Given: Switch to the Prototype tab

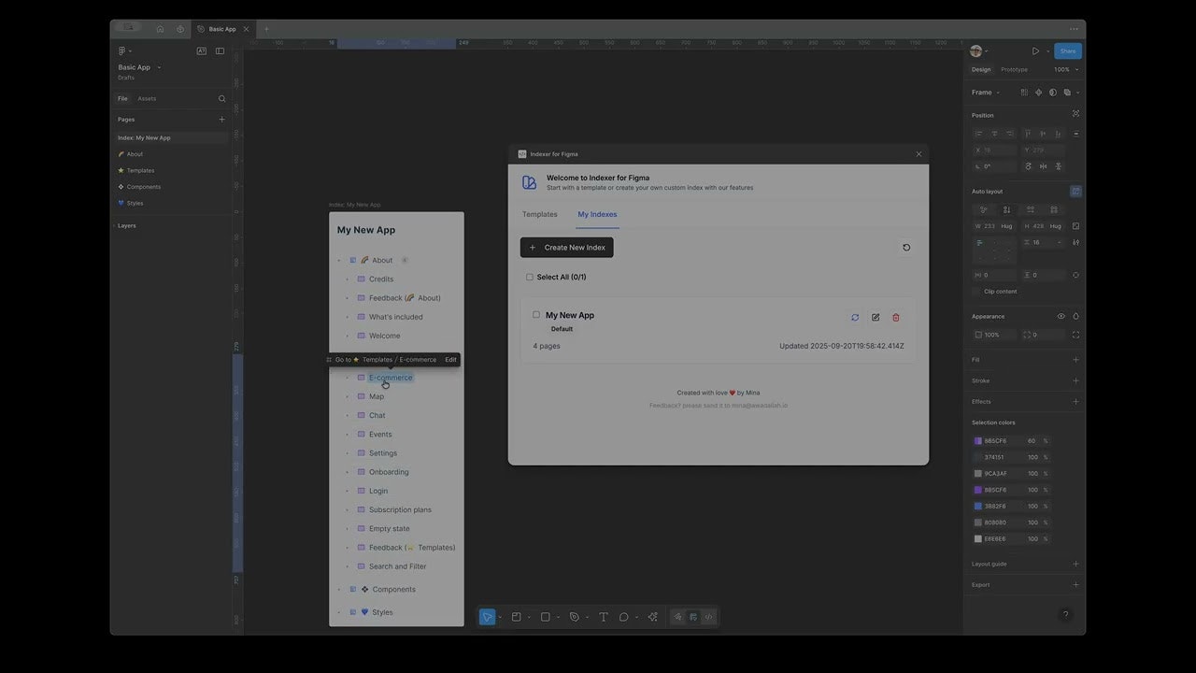Looking at the screenshot, I should click(x=1013, y=69).
